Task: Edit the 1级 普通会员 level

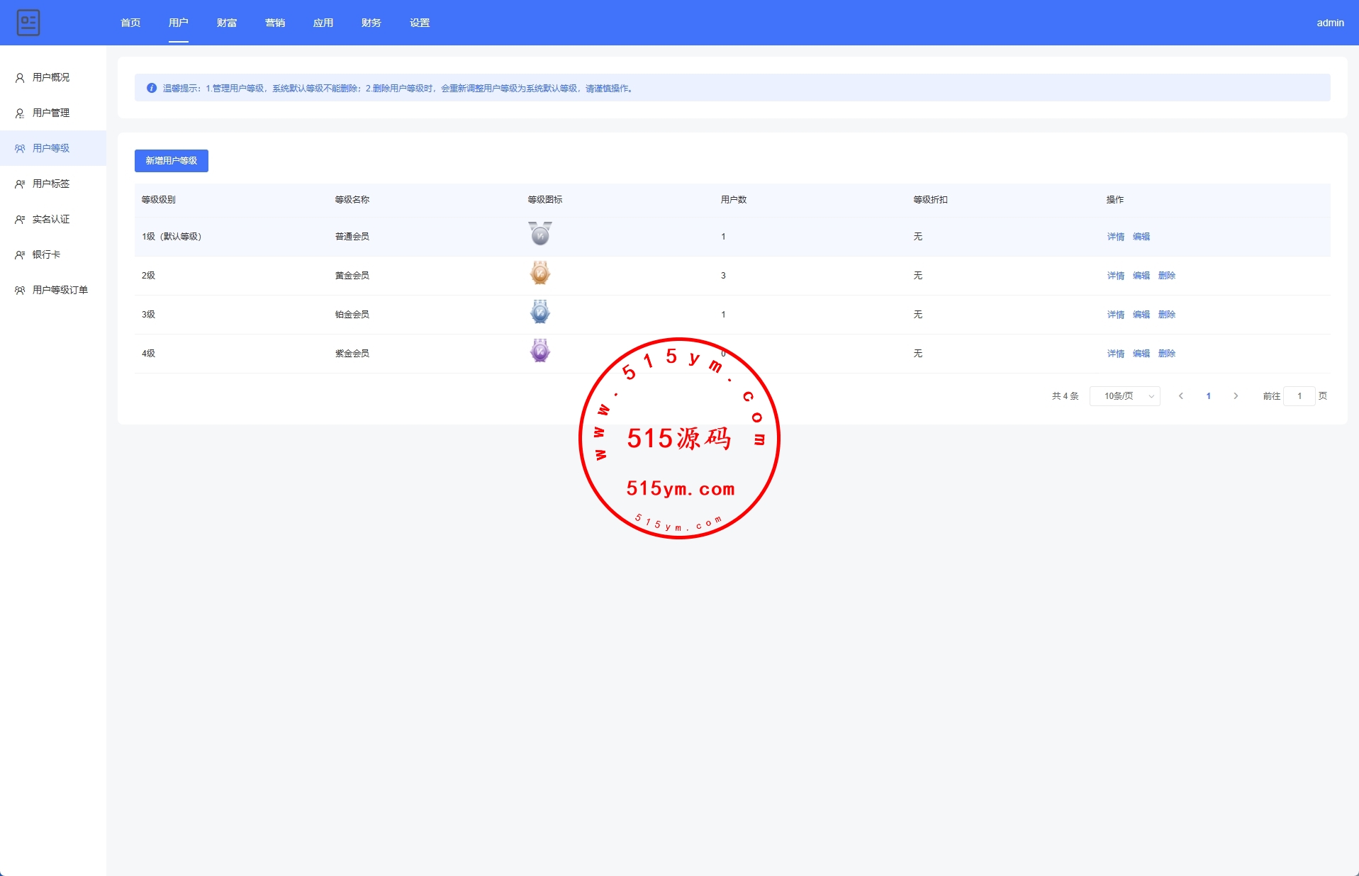Action: coord(1141,237)
